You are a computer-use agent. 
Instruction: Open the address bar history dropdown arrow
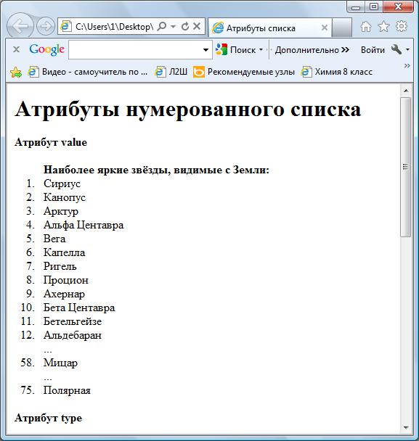[x=173, y=26]
